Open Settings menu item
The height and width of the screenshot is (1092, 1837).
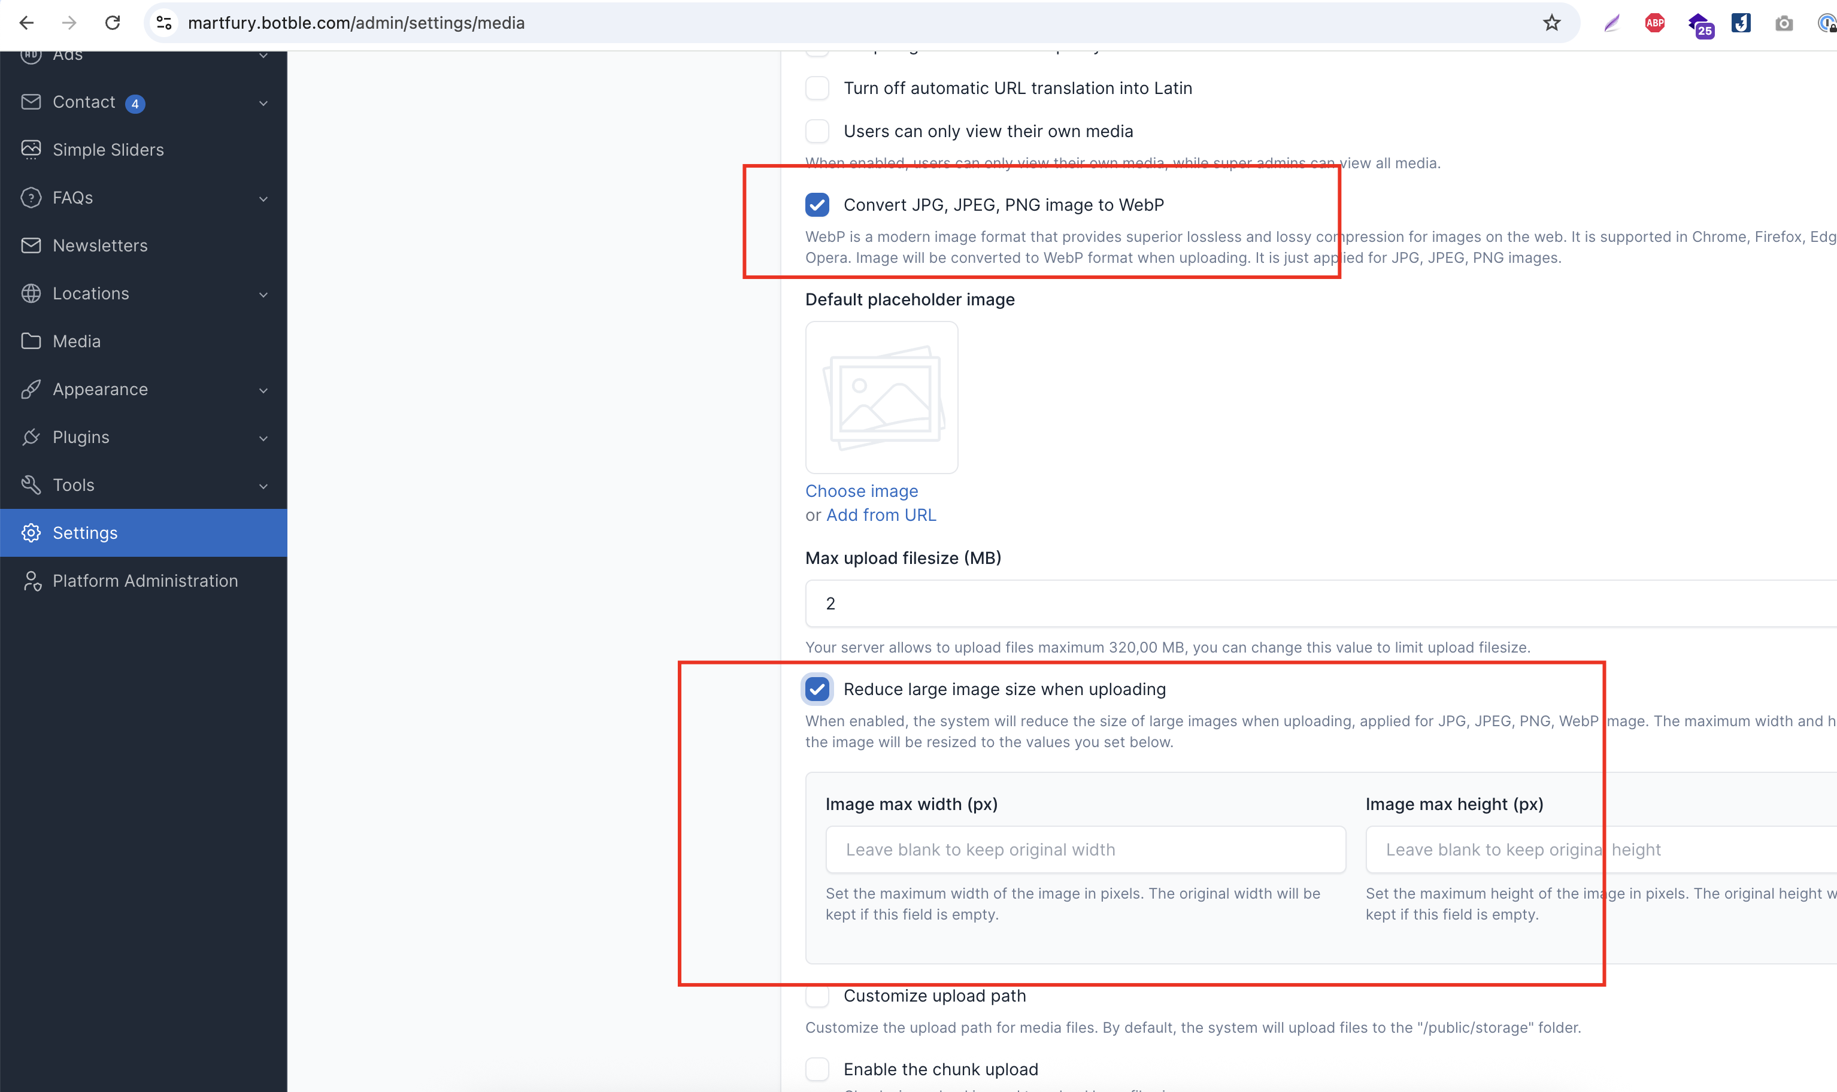(x=144, y=533)
